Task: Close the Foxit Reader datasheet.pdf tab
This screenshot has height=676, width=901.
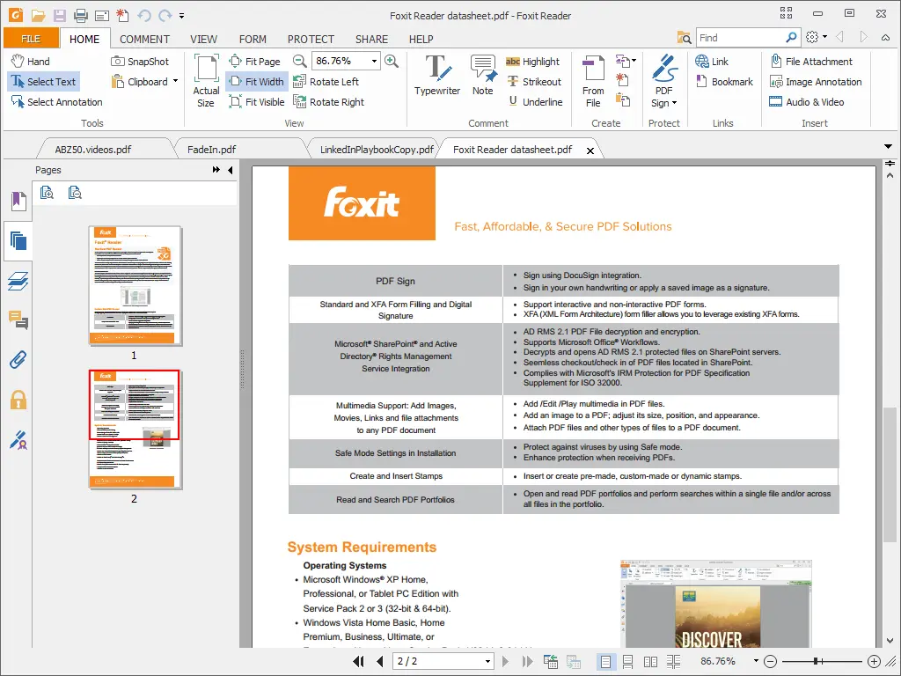Action: 590,149
